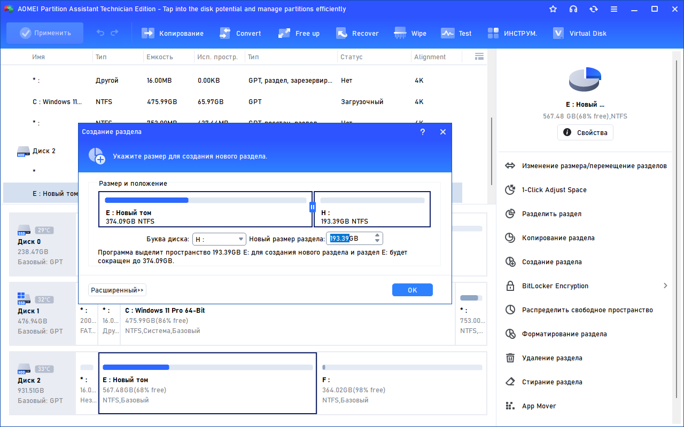
Task: Click the help question mark in dialog
Action: [423, 132]
